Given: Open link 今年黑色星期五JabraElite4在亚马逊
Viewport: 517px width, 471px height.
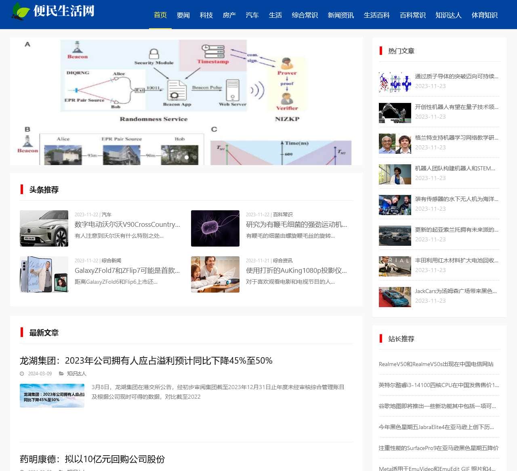Looking at the screenshot, I should tap(437, 427).
